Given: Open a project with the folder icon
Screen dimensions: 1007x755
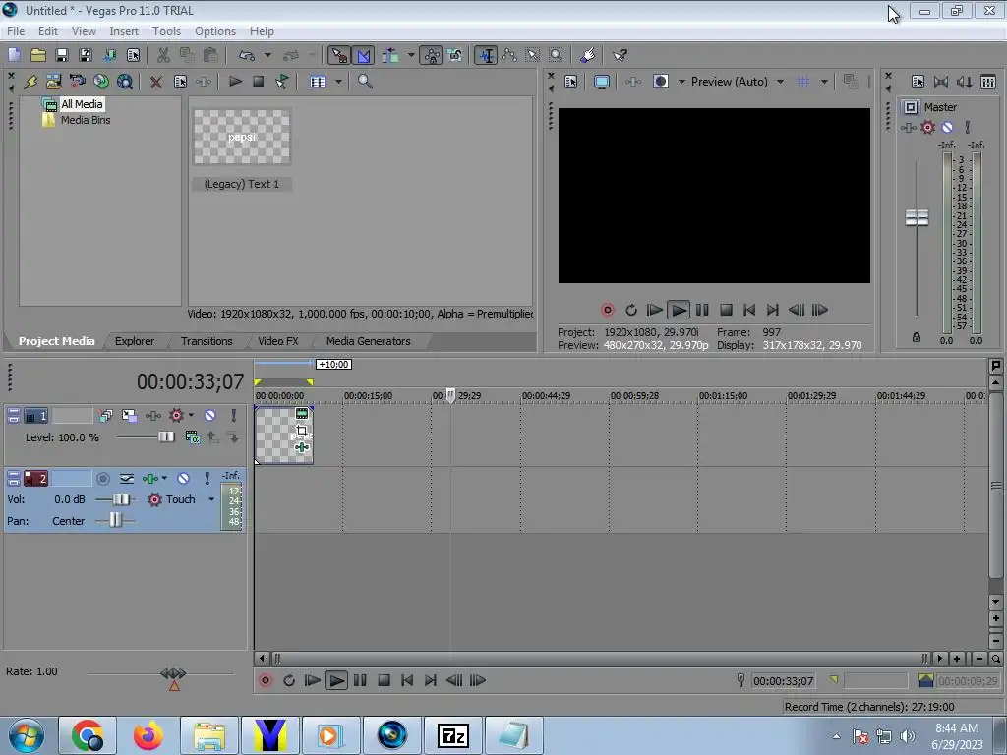Looking at the screenshot, I should [x=38, y=55].
